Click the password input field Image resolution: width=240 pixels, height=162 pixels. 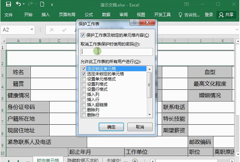(x=117, y=52)
